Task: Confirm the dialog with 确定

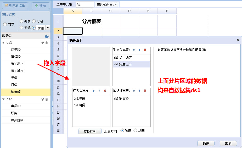Action: pos(206,144)
